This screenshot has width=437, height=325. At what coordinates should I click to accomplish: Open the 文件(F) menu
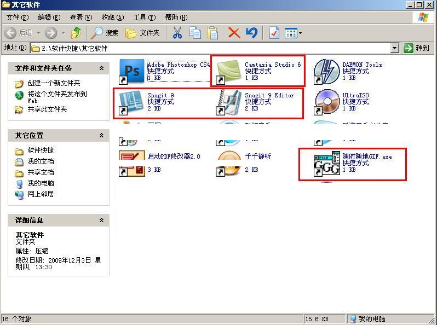[18, 18]
